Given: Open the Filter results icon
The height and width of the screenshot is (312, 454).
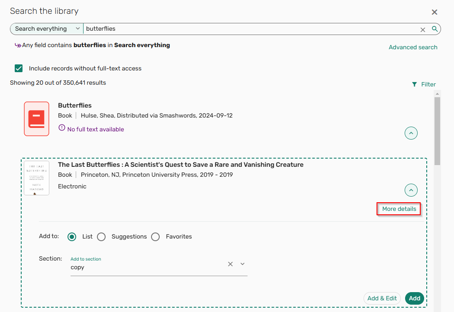Looking at the screenshot, I should point(414,84).
